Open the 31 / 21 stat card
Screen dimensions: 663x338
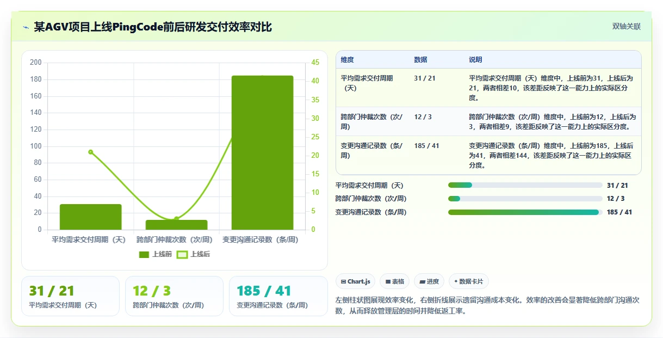[x=70, y=296]
